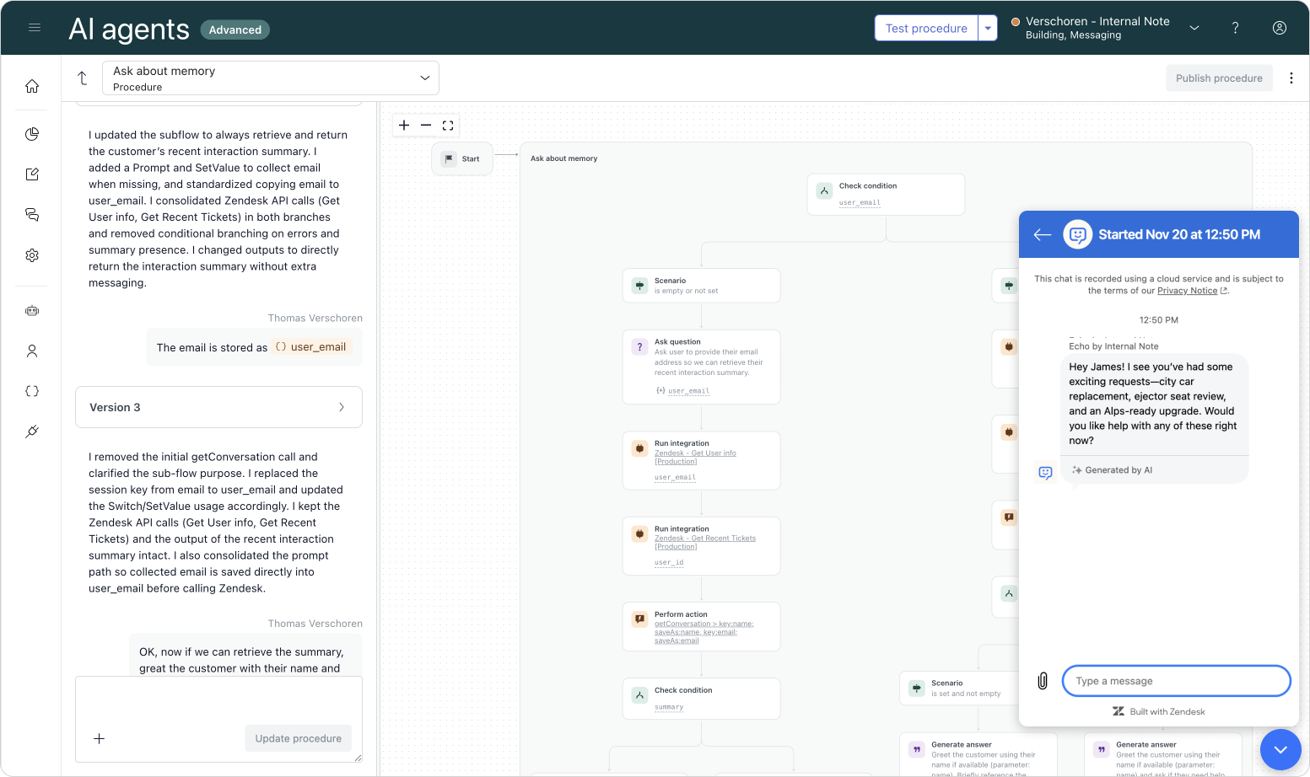This screenshot has width=1310, height=777.
Task: Click the Test procedure button
Action: click(x=926, y=28)
